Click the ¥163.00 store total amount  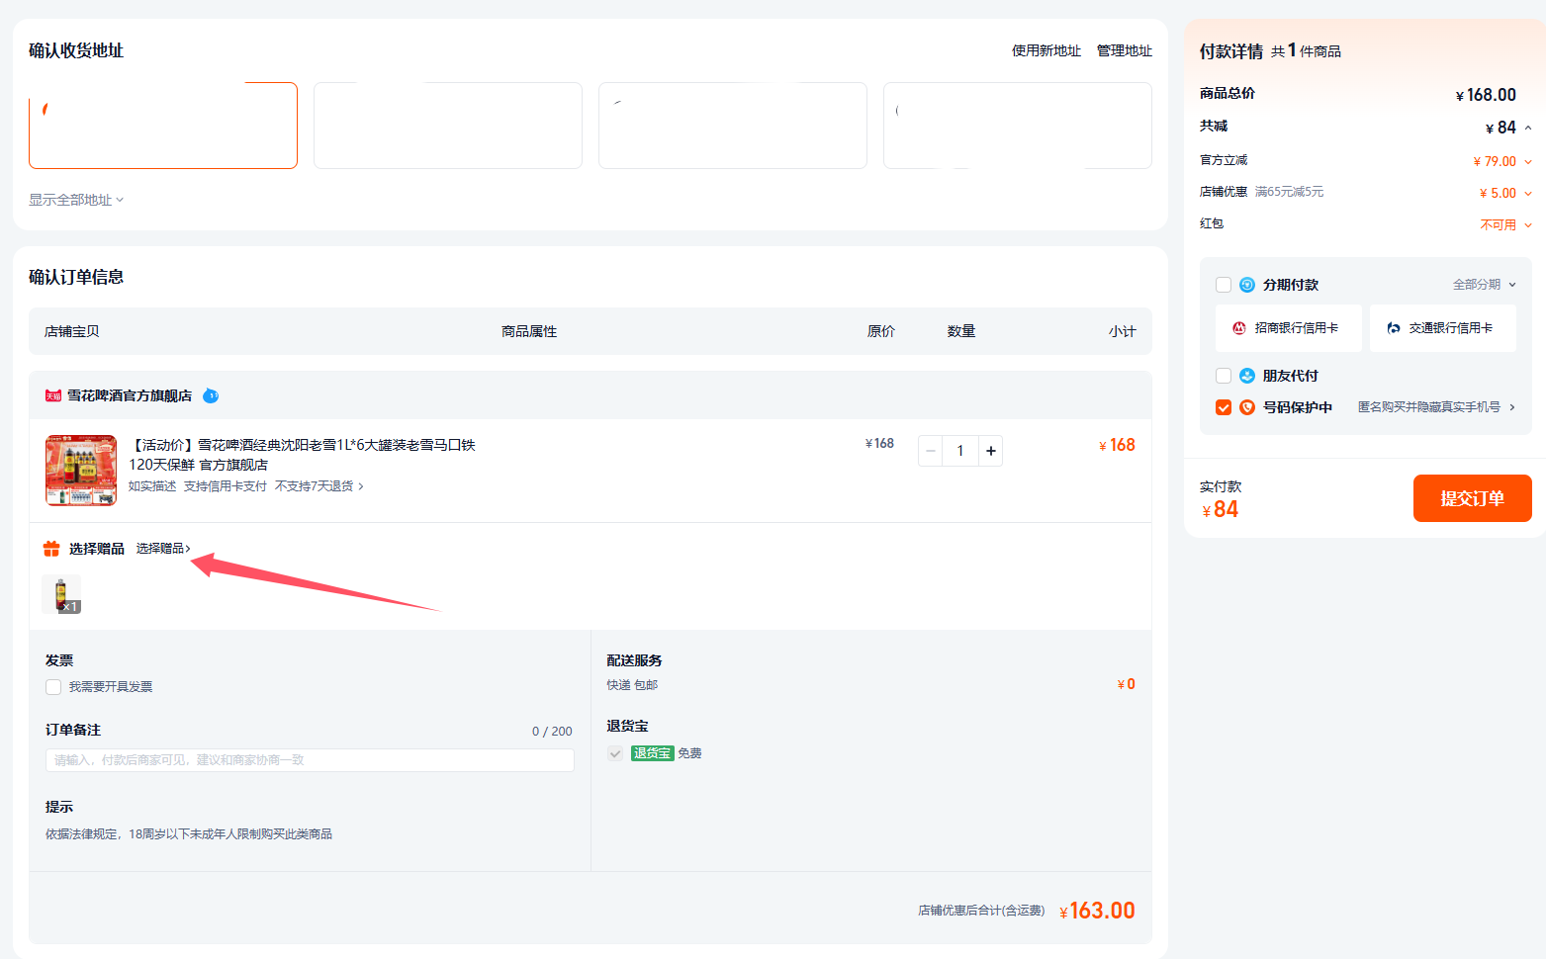pos(1097,911)
